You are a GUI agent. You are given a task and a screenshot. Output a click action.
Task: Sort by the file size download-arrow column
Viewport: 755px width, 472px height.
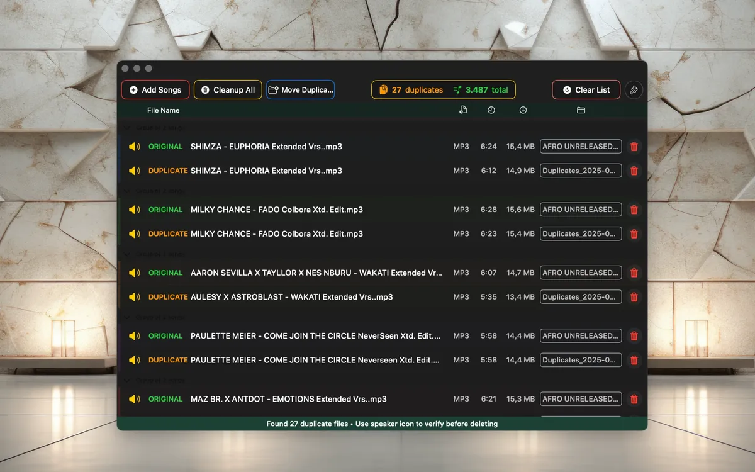(x=523, y=110)
